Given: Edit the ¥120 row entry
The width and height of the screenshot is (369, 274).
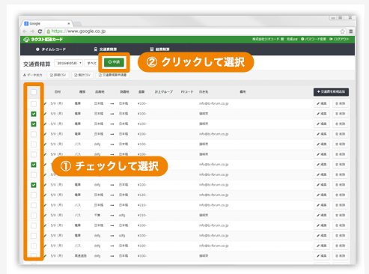Looking at the screenshot, I should point(322,195).
